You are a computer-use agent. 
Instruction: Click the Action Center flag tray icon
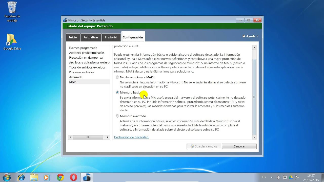(297, 177)
